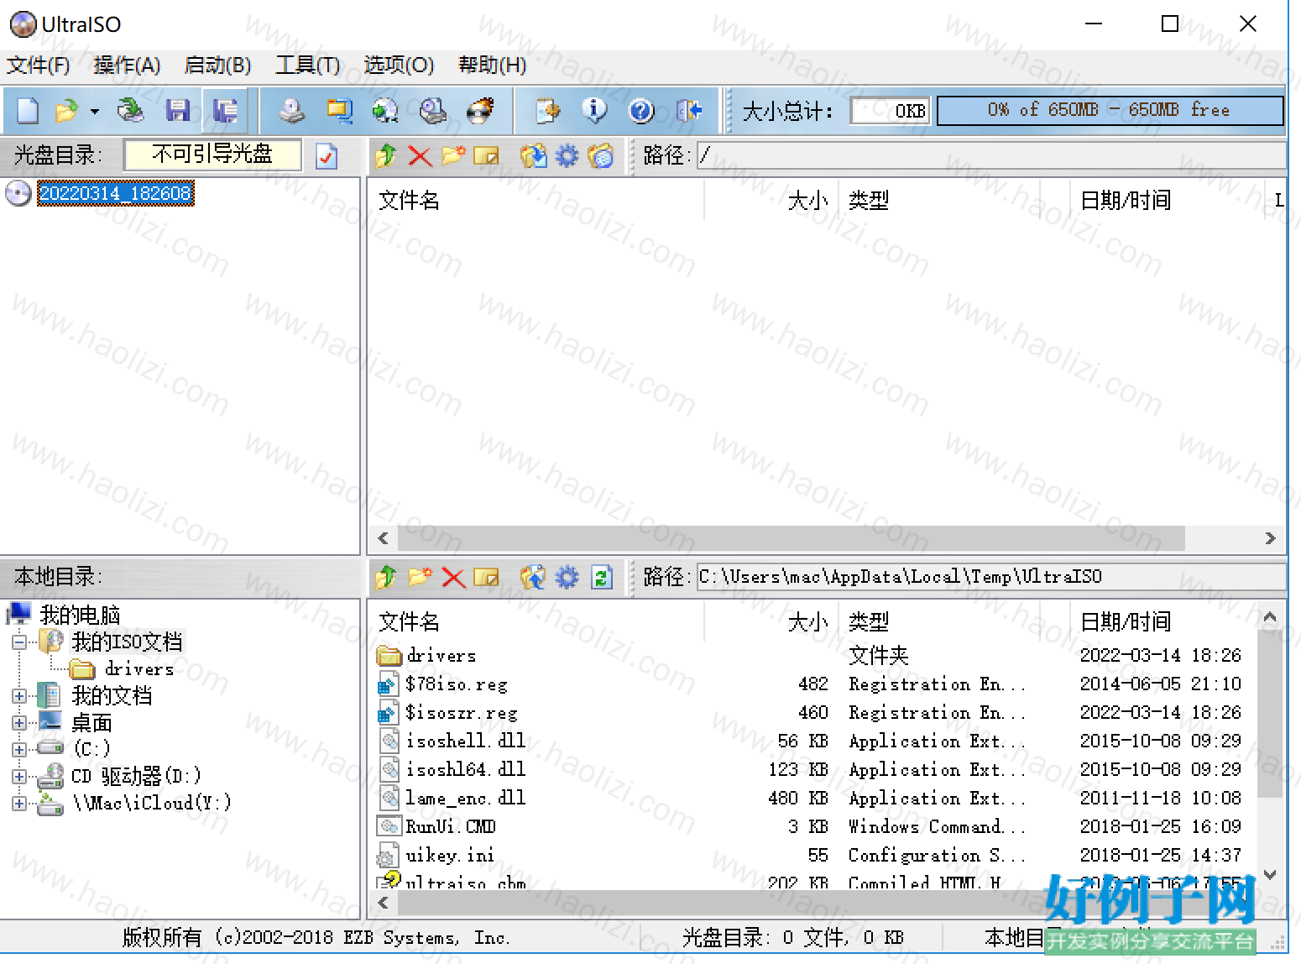Open the 文件(F) menu
The width and height of the screenshot is (1301, 964).
pos(39,65)
